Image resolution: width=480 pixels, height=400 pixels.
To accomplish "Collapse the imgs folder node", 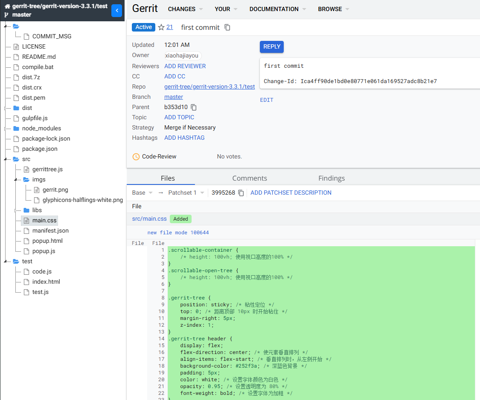I will point(16,179).
